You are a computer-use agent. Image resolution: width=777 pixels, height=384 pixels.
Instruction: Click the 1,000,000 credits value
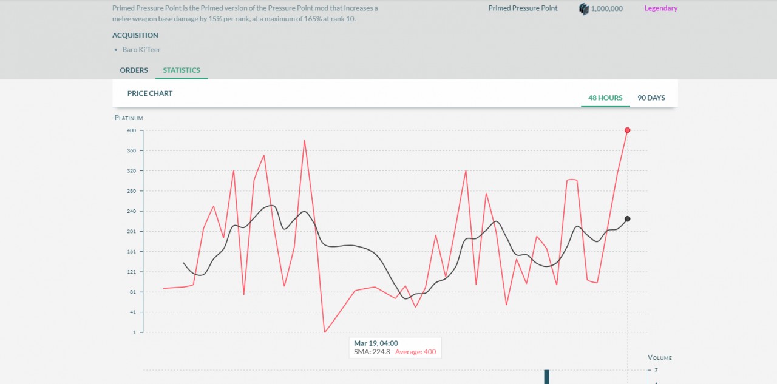[x=606, y=8]
